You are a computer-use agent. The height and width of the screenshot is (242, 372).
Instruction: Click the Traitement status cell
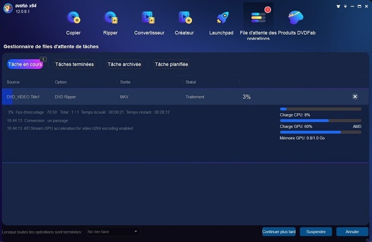(x=195, y=97)
